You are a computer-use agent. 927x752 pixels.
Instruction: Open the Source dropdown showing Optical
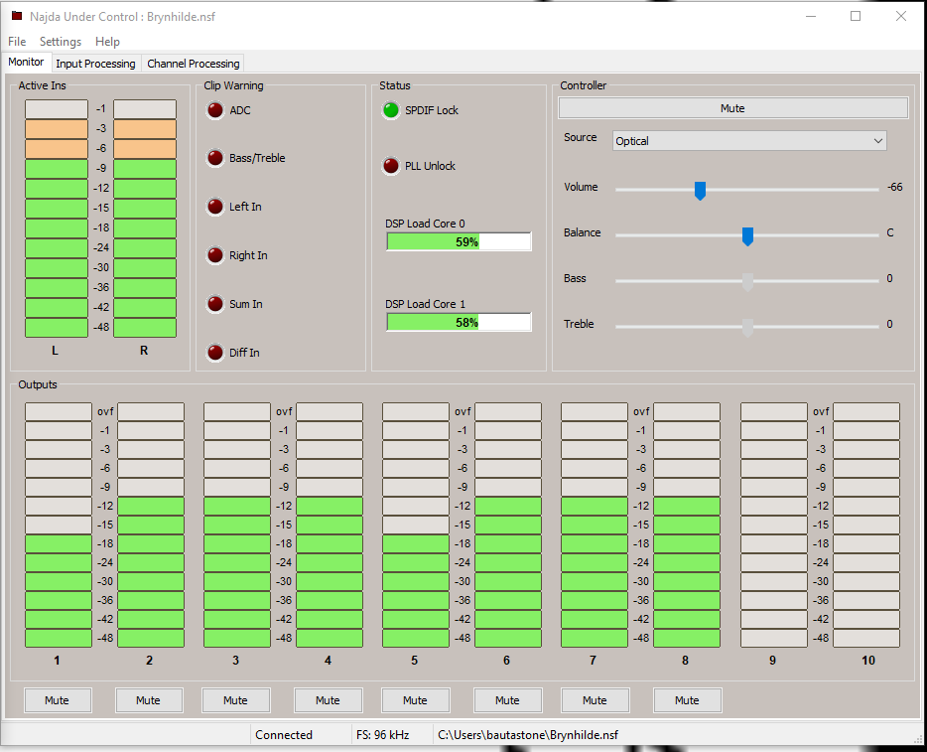[x=749, y=141]
